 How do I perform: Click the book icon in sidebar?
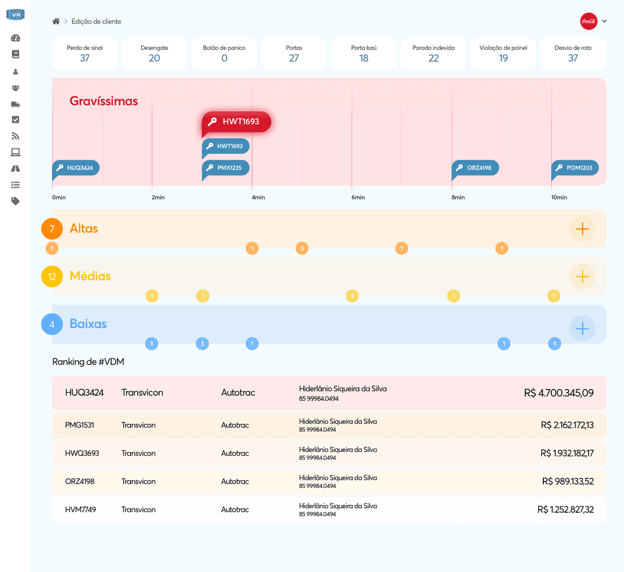[x=16, y=55]
